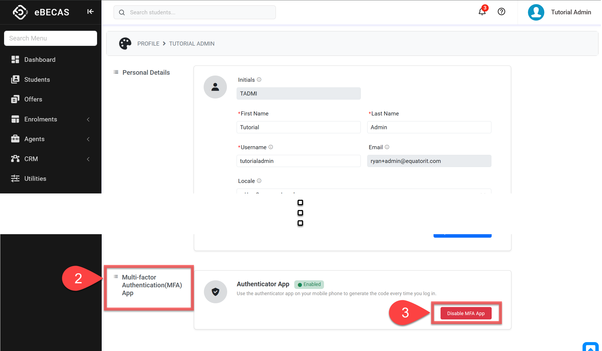Click the Tutorial Admin avatar icon
The height and width of the screenshot is (351, 602).
pyautogui.click(x=536, y=12)
